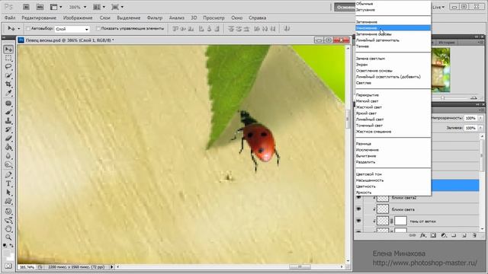Select the Paint Bucket tool

[8, 147]
